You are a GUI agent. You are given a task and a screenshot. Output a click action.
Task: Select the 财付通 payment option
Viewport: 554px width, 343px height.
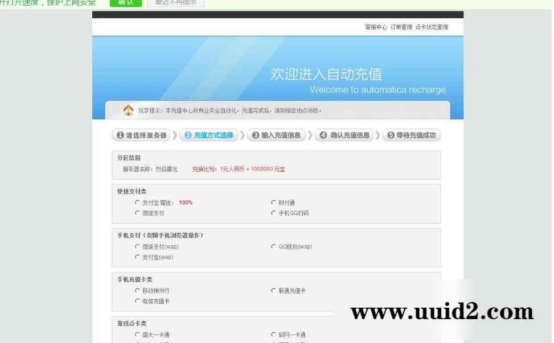[x=274, y=203]
